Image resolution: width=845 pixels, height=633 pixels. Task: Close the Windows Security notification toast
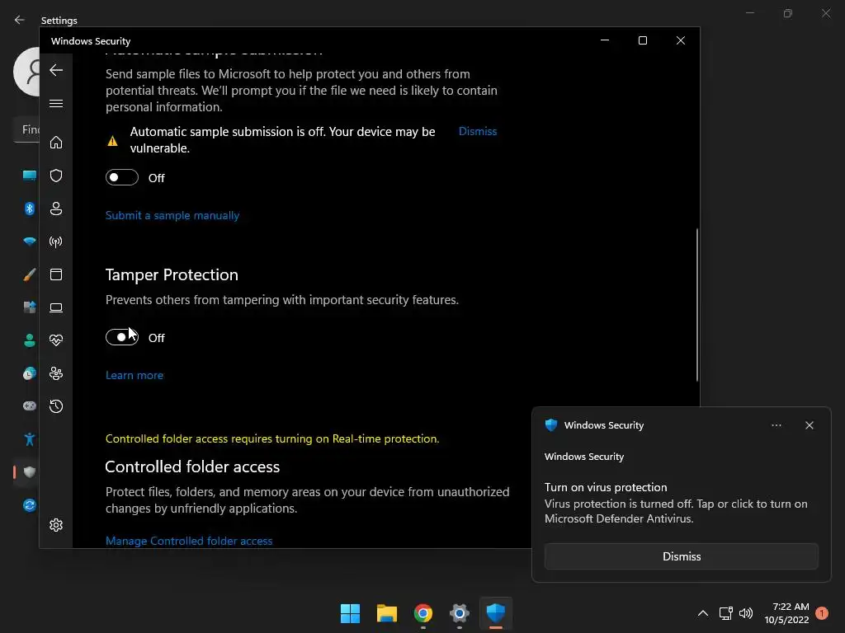point(809,425)
